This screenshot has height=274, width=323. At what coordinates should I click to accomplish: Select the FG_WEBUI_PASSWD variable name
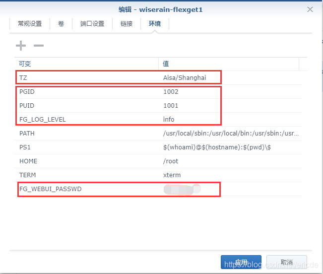pos(51,189)
